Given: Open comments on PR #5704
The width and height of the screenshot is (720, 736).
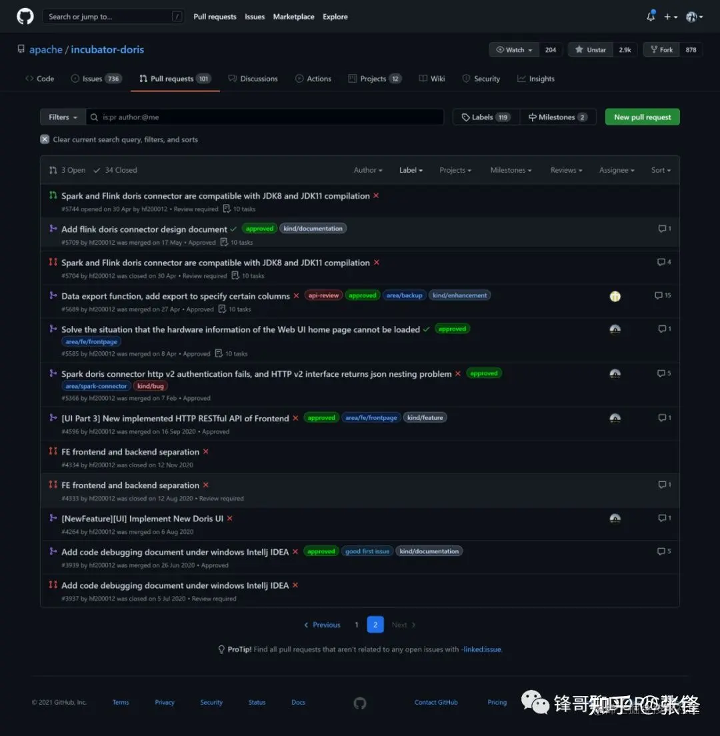Looking at the screenshot, I should tap(664, 262).
